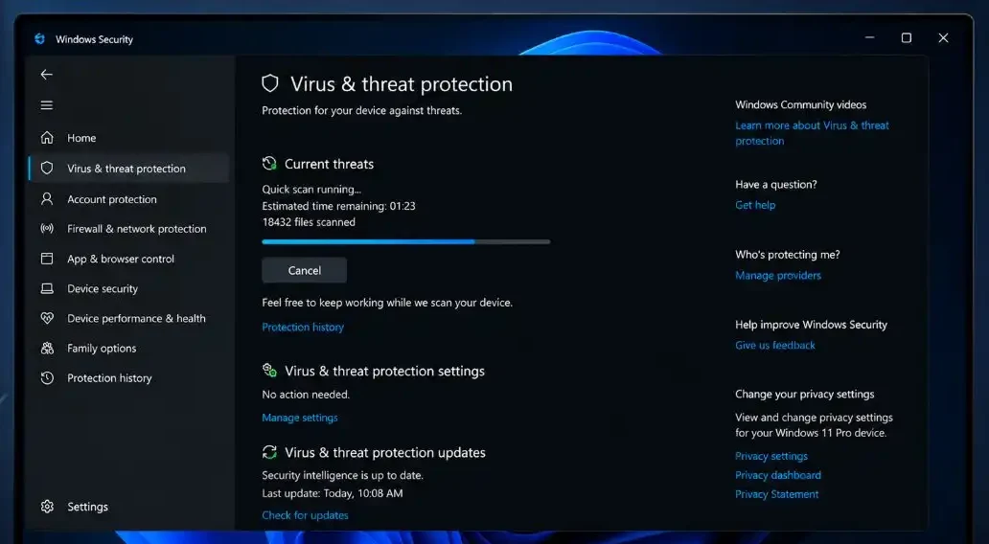Click 'Estimated time remaining: 01:23' text

click(x=338, y=206)
